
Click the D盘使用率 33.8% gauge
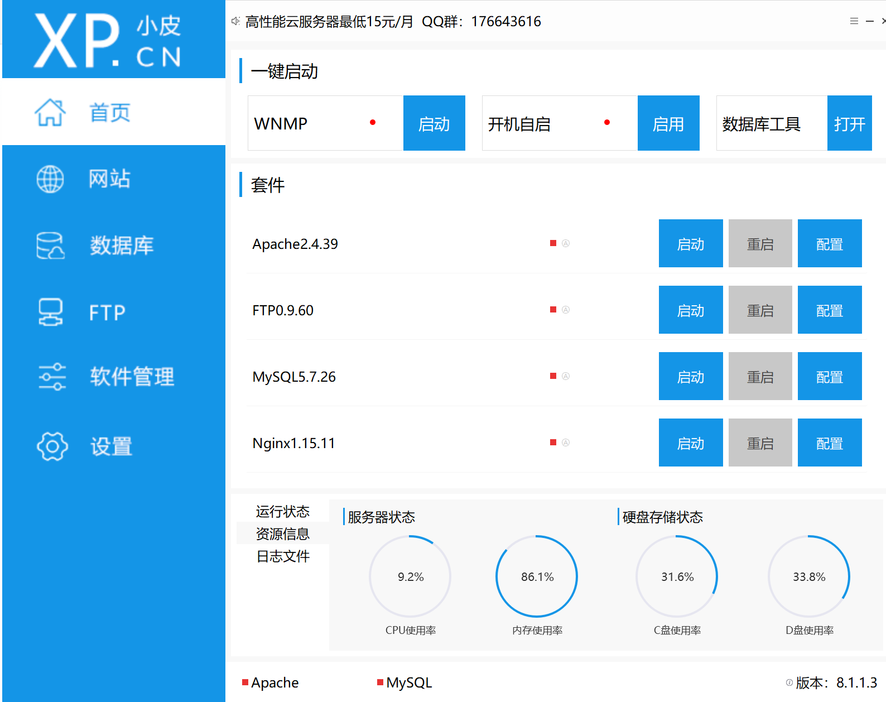[x=809, y=576]
